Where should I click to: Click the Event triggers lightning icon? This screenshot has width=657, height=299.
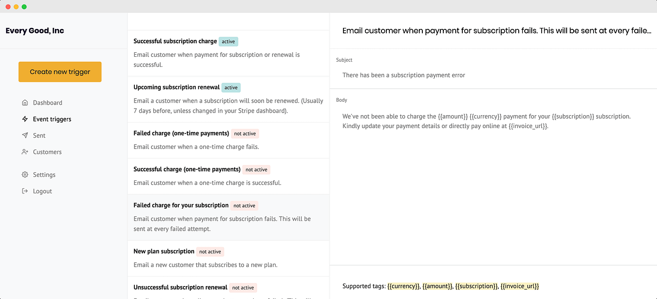coord(25,119)
